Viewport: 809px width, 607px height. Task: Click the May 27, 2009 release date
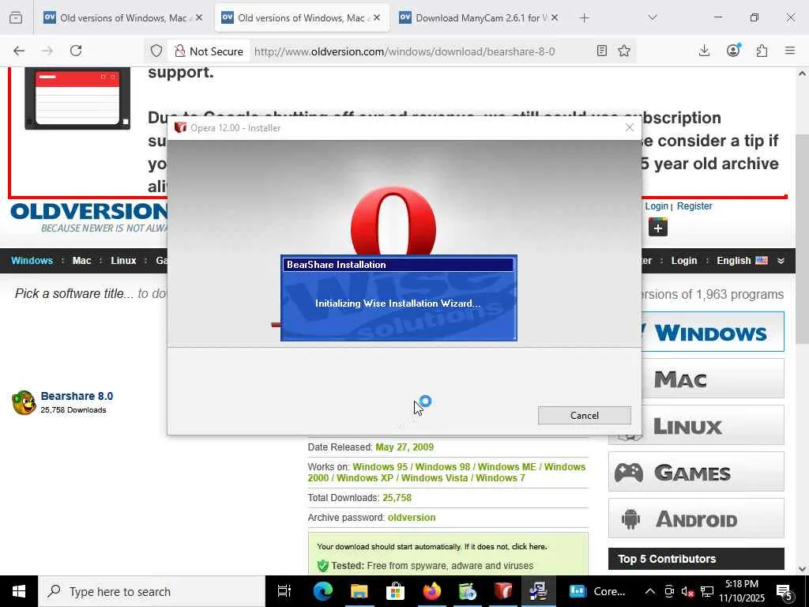(x=404, y=447)
